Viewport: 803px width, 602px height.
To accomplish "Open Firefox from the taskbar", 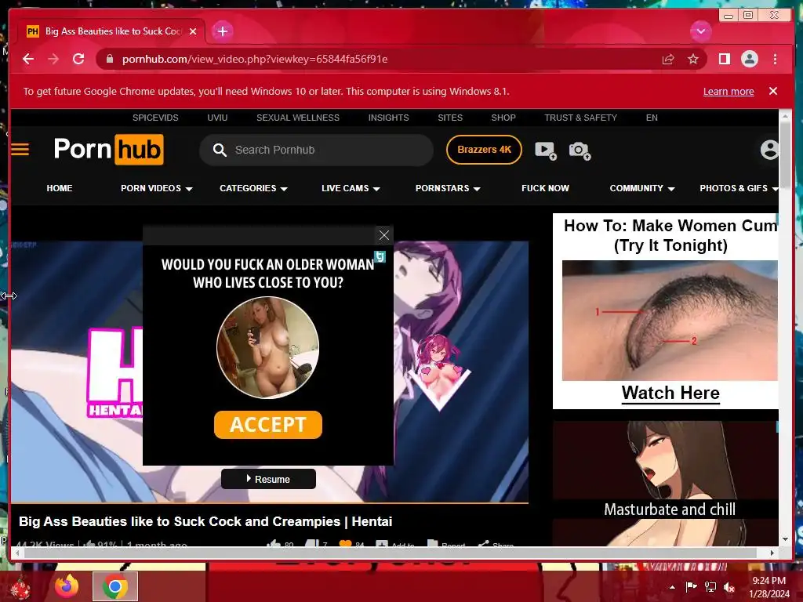I will click(67, 586).
